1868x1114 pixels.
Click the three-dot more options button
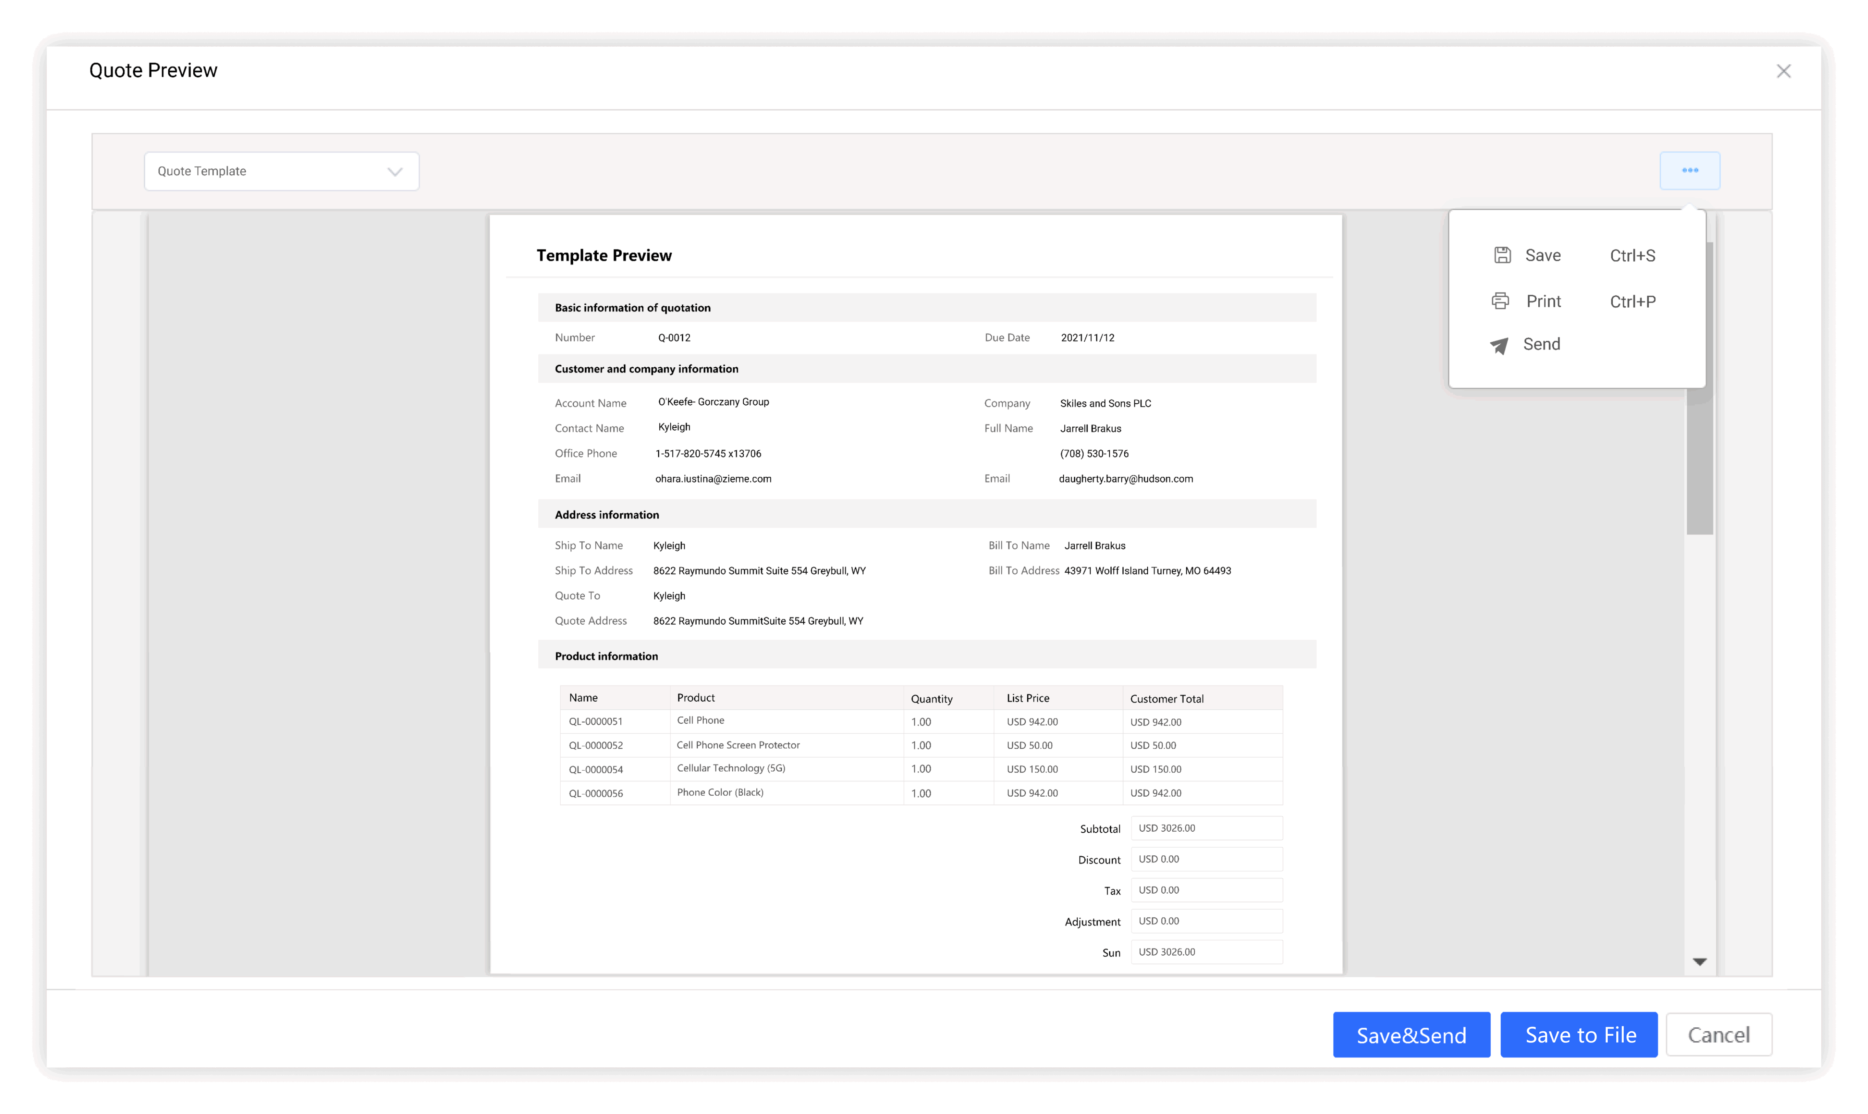1689,171
